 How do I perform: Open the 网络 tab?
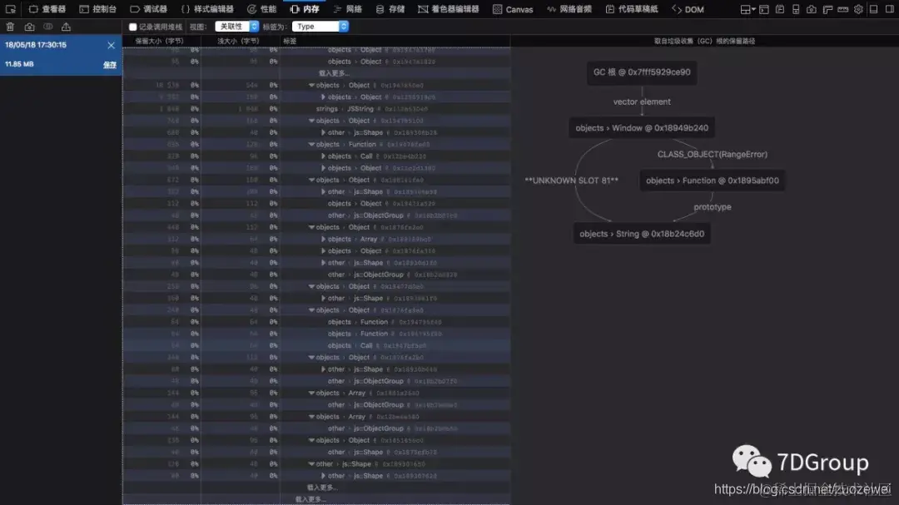[x=347, y=9]
